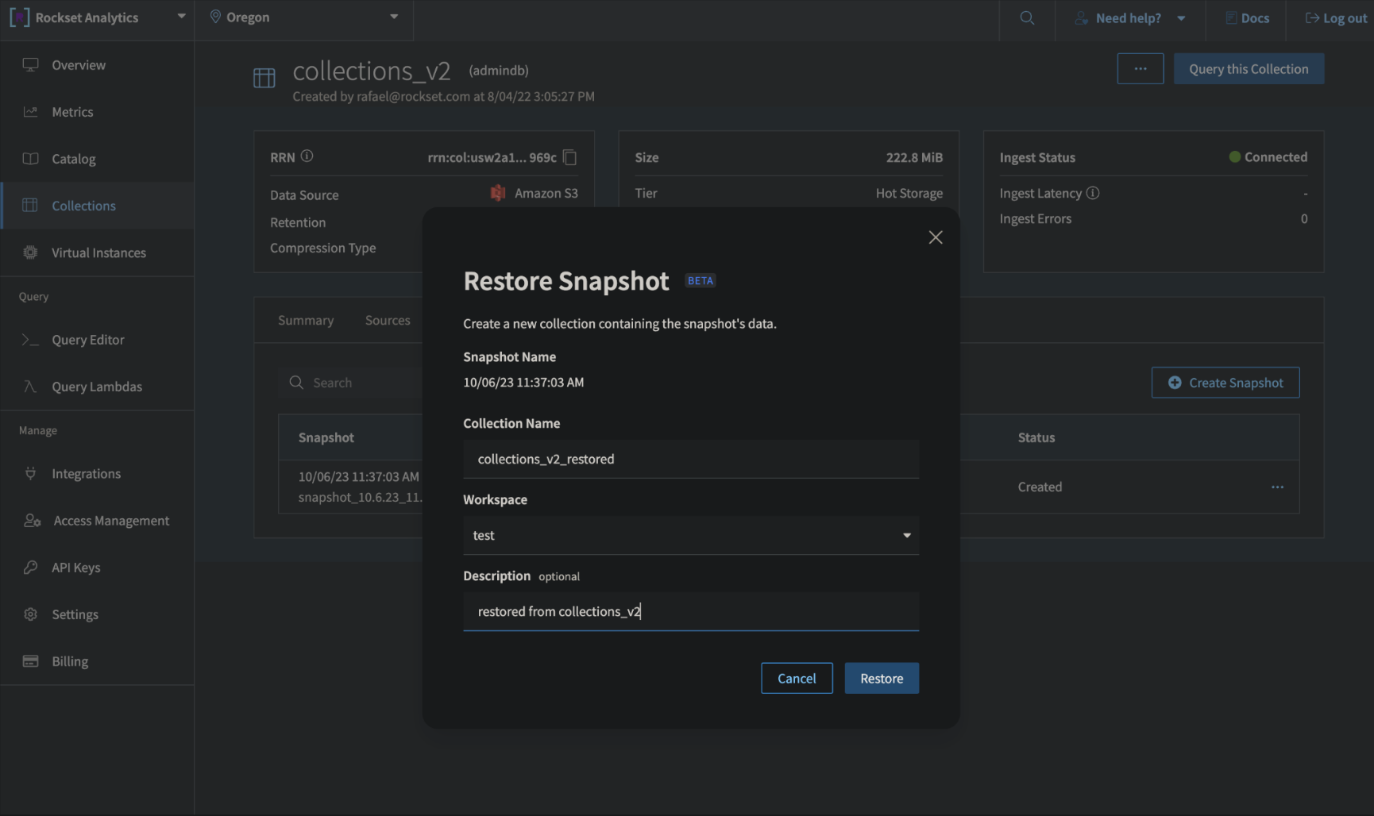
Task: Expand the Oregon region selector
Action: [304, 17]
